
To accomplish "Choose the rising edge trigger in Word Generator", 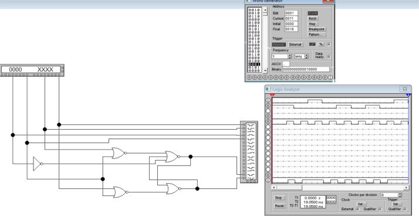I will (312, 45).
